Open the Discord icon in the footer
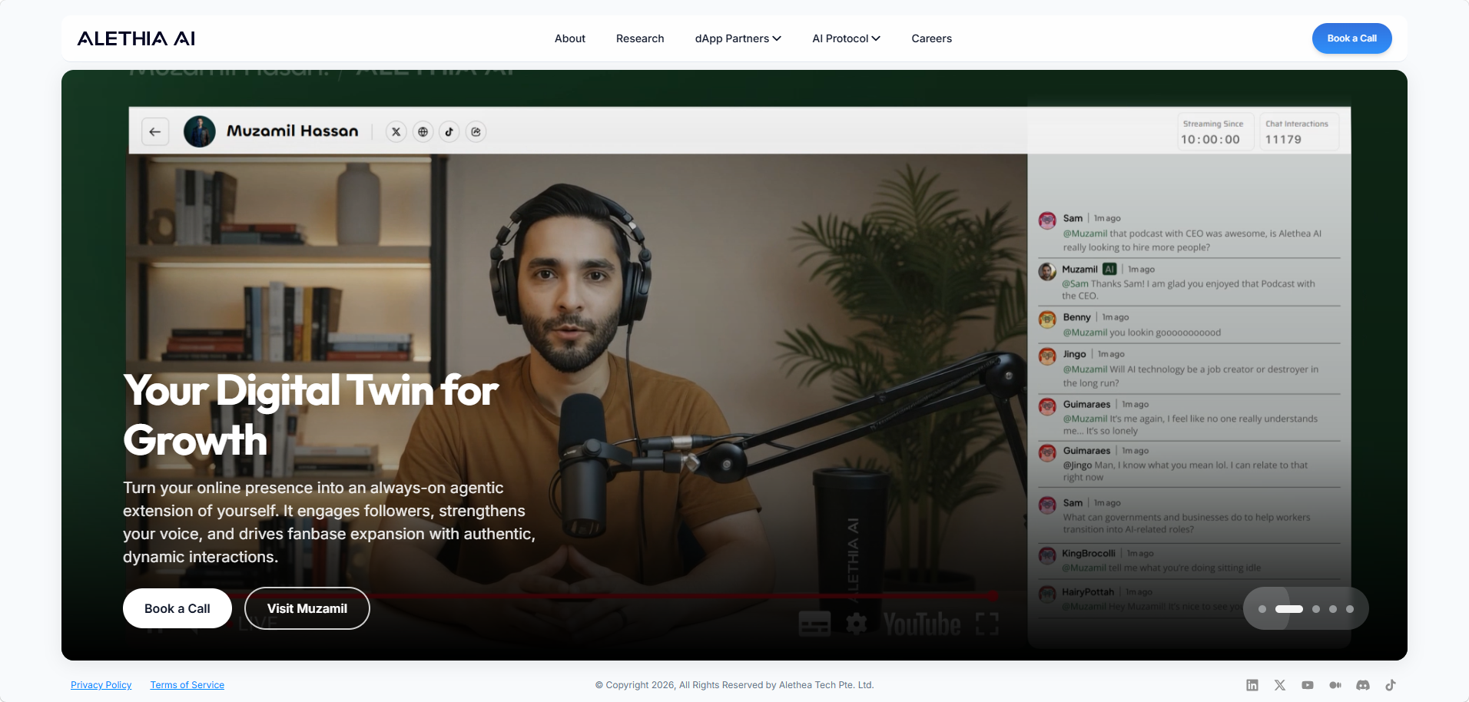 [x=1363, y=685]
